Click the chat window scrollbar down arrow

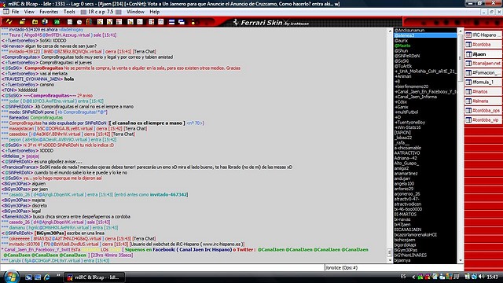tap(390, 260)
